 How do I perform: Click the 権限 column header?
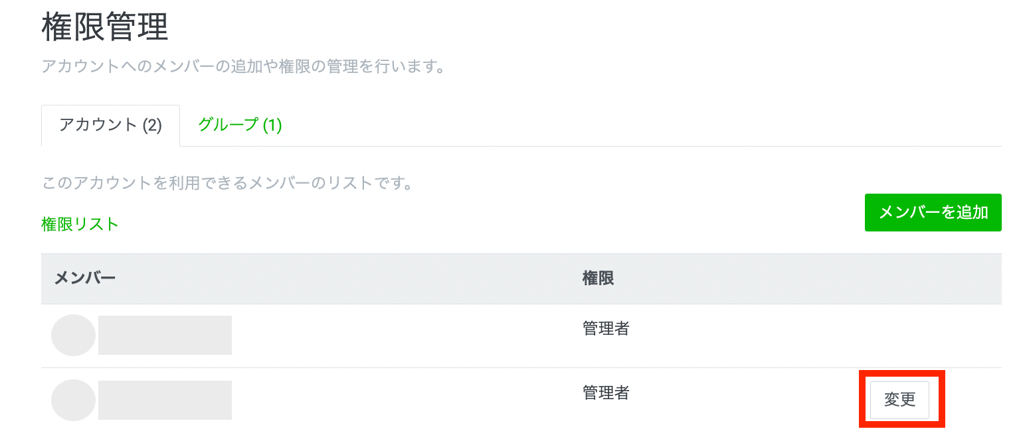pos(598,279)
